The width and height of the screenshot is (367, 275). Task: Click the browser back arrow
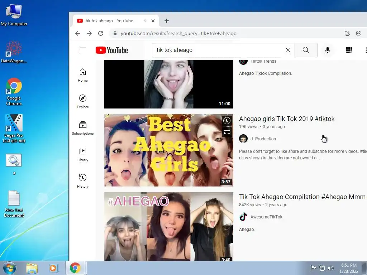pyautogui.click(x=78, y=33)
